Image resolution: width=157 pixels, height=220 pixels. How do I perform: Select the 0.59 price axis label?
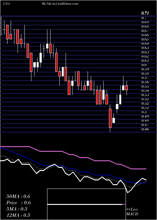145,69
